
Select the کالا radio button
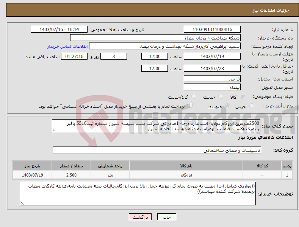coord(242,96)
